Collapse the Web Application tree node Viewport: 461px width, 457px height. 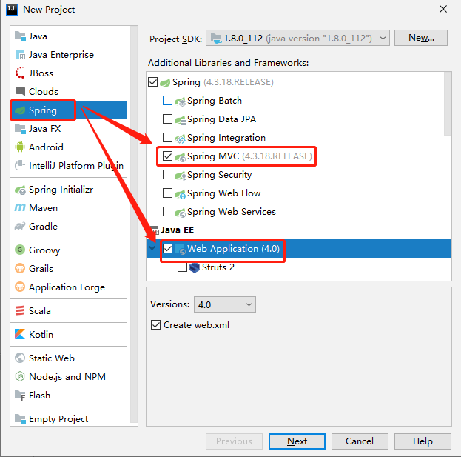[152, 248]
